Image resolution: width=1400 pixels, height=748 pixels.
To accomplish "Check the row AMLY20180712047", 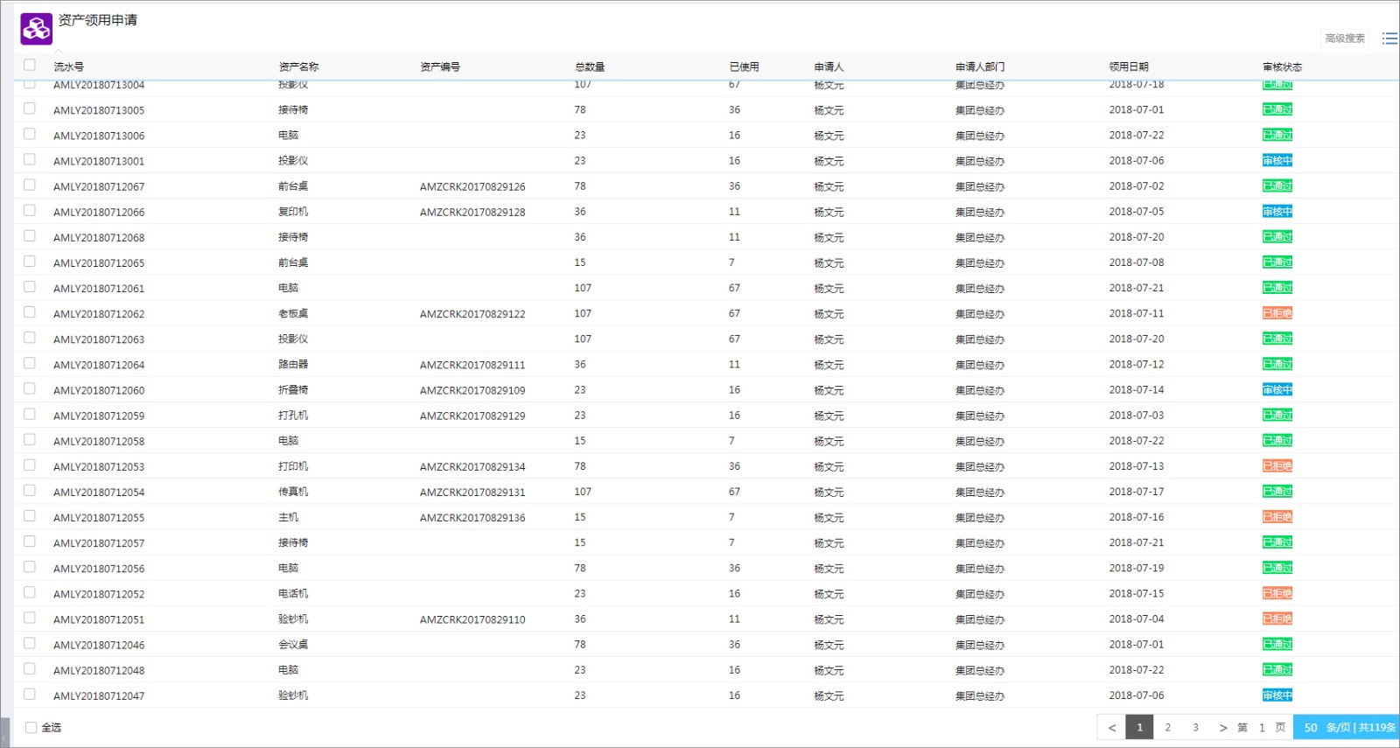I will pos(30,694).
